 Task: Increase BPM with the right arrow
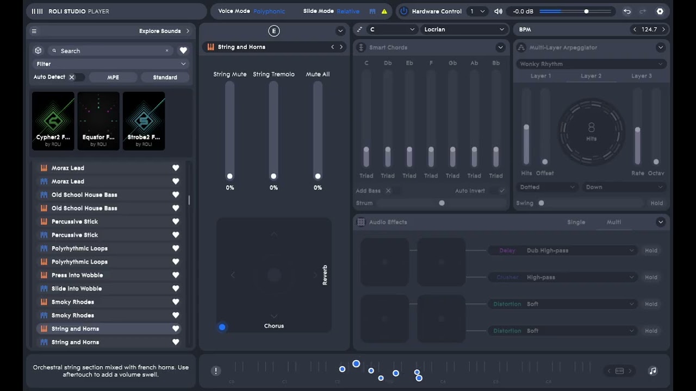[x=663, y=29]
